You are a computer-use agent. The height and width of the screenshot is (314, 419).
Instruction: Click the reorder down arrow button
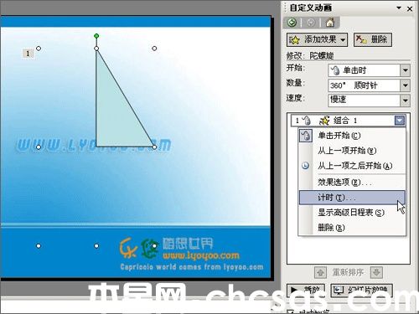(x=376, y=272)
